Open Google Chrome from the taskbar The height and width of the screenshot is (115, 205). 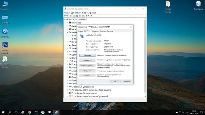29,112
